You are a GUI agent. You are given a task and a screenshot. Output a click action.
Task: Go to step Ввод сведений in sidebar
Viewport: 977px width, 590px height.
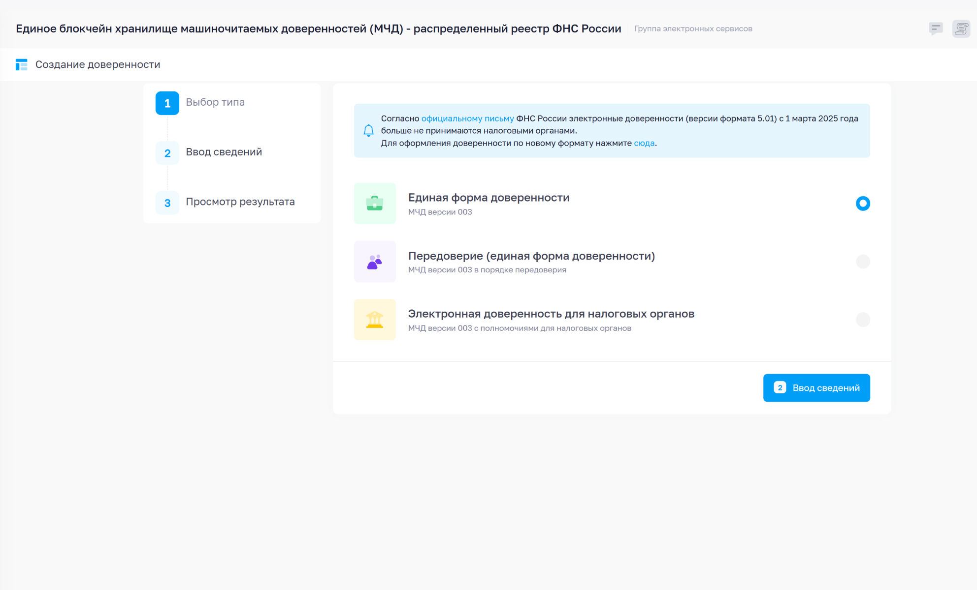point(224,152)
